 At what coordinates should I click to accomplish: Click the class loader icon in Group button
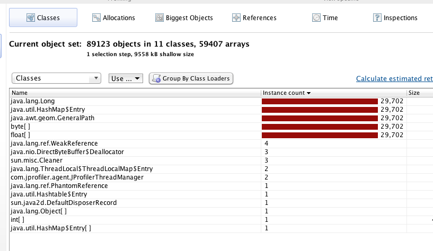[x=156, y=78]
